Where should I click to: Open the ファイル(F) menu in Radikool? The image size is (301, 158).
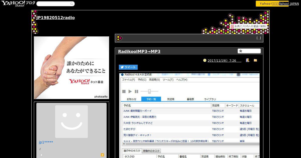(x=128, y=80)
